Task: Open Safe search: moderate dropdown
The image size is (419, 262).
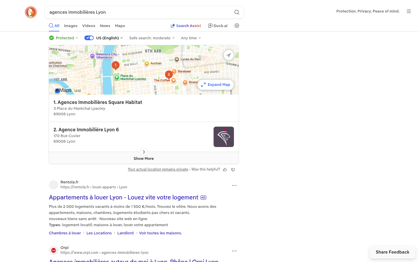Action: (152, 38)
